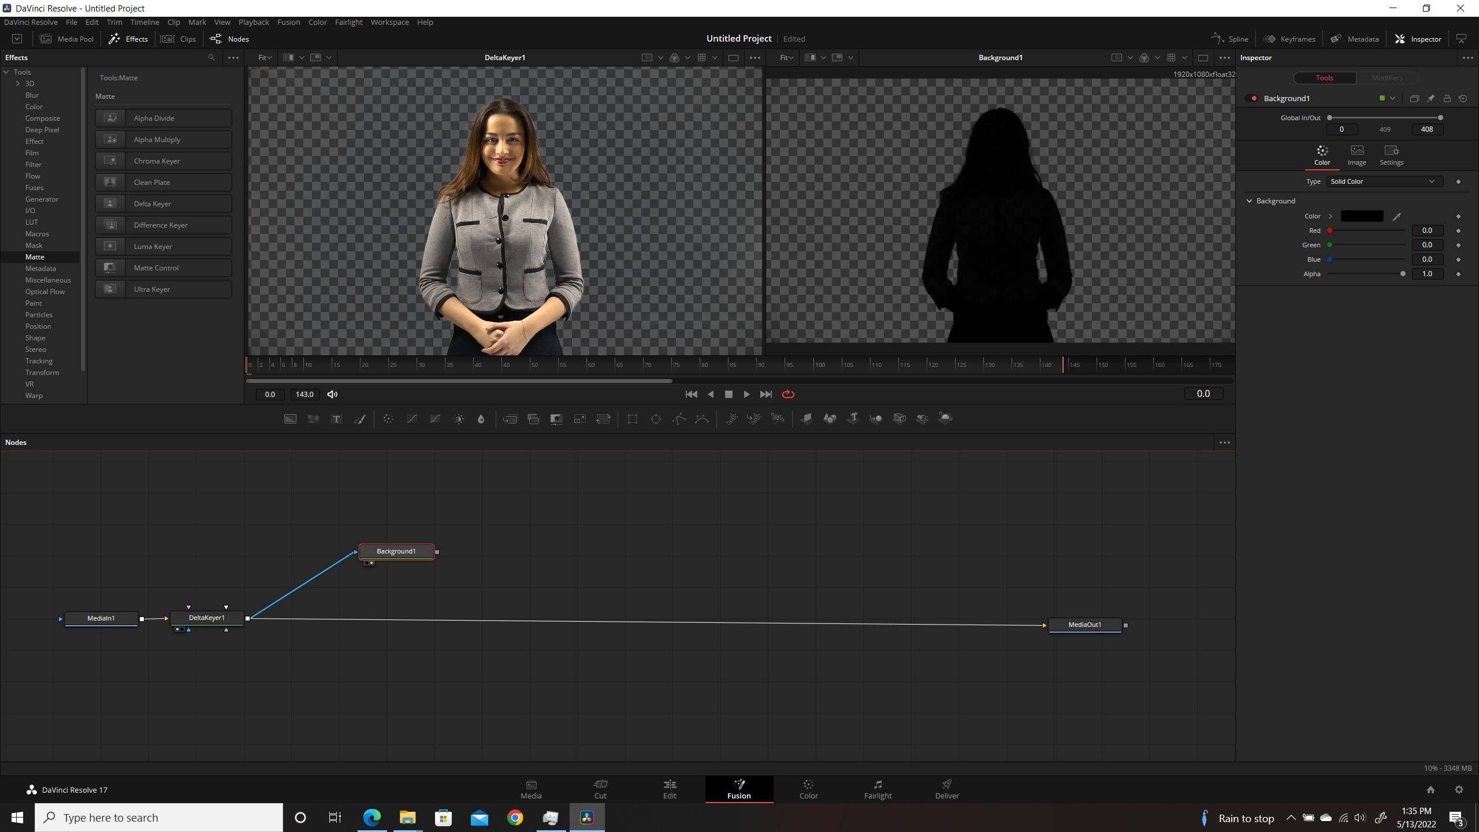Viewport: 1479px width, 832px height.
Task: Click the Red slider handle
Action: 1329,231
